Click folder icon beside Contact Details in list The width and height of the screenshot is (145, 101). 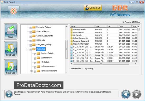click(x=71, y=30)
